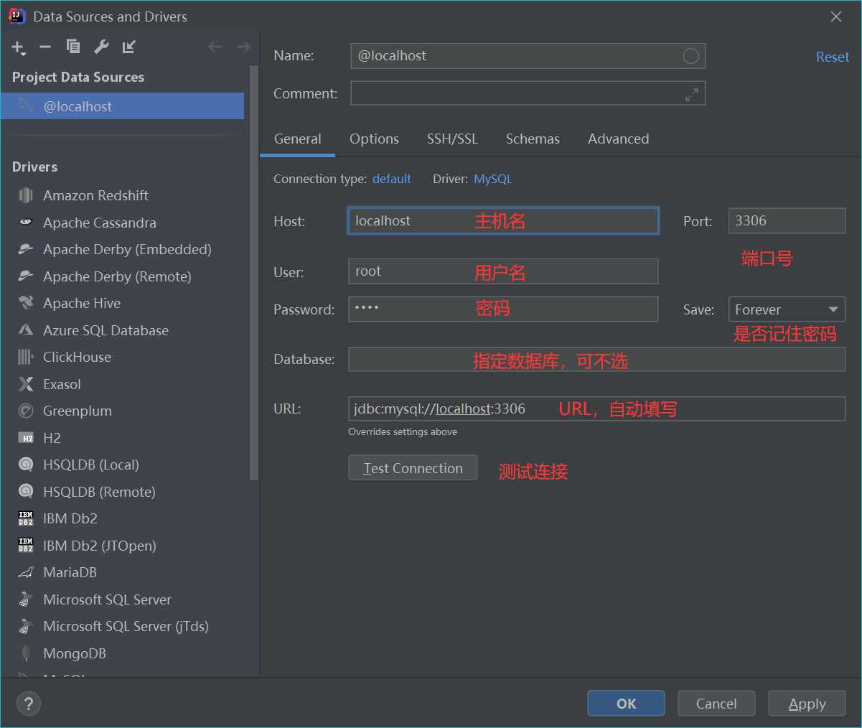Open the Schemas tab
This screenshot has height=728, width=862.
pyautogui.click(x=533, y=139)
